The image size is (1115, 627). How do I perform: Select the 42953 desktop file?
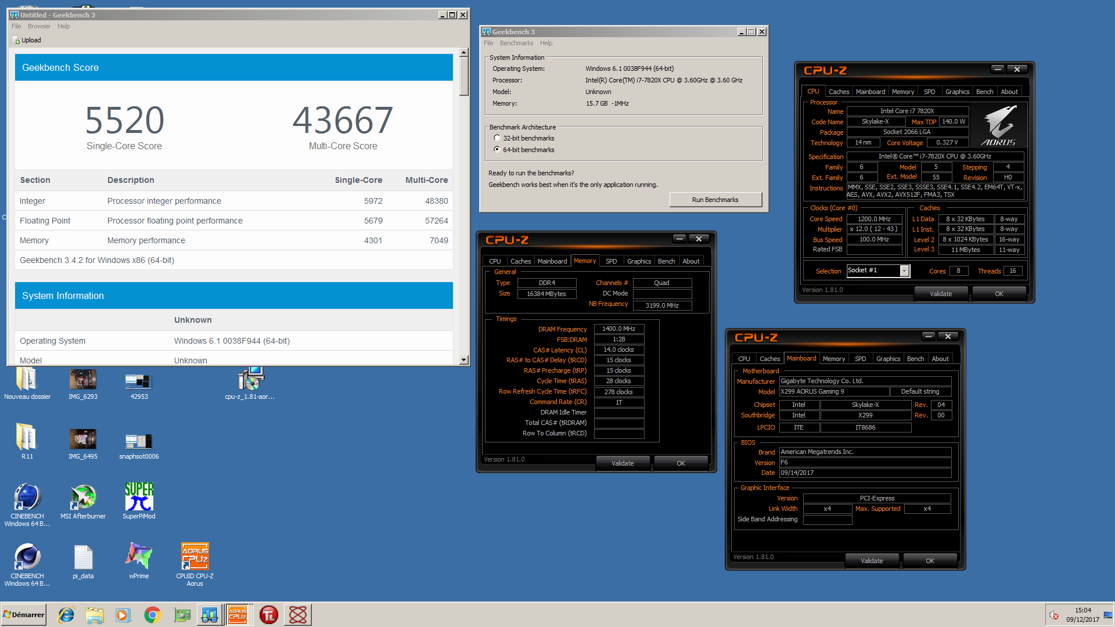point(139,384)
